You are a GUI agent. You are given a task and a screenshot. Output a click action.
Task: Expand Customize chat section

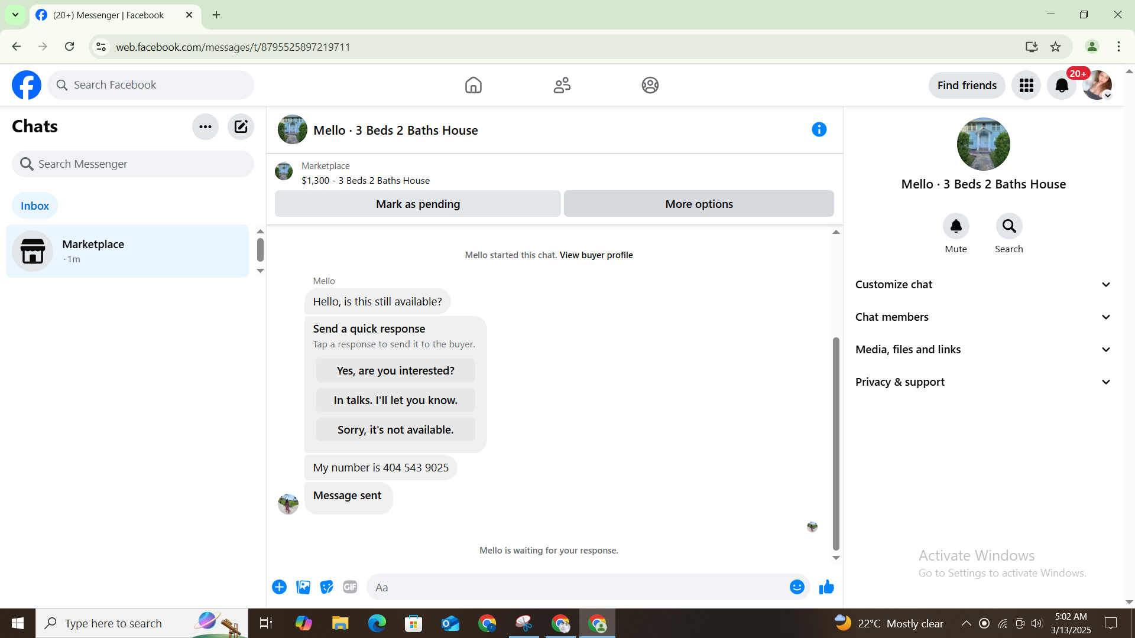click(984, 285)
